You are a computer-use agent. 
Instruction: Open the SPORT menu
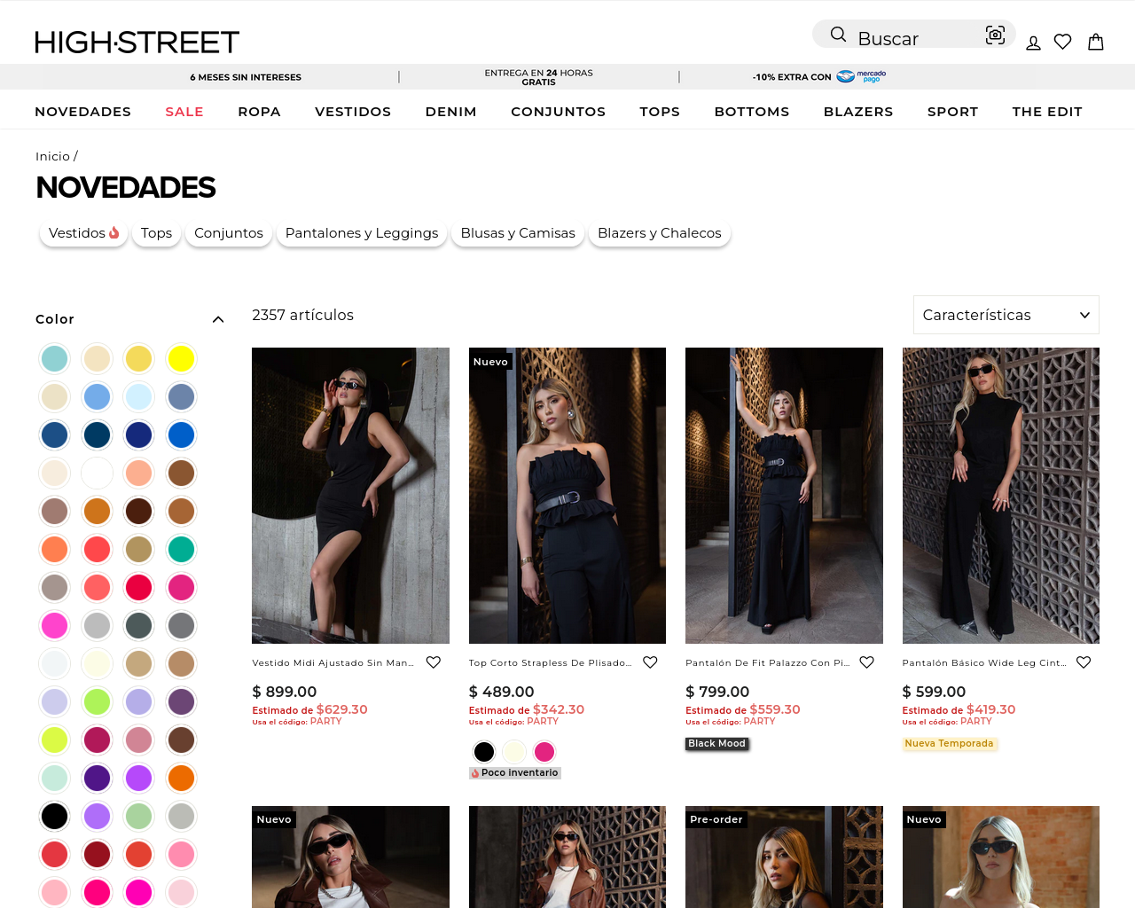coord(952,112)
